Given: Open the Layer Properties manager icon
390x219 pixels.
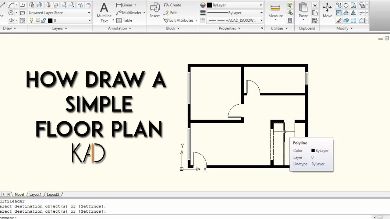Looking at the screenshot, I should coord(31,5).
